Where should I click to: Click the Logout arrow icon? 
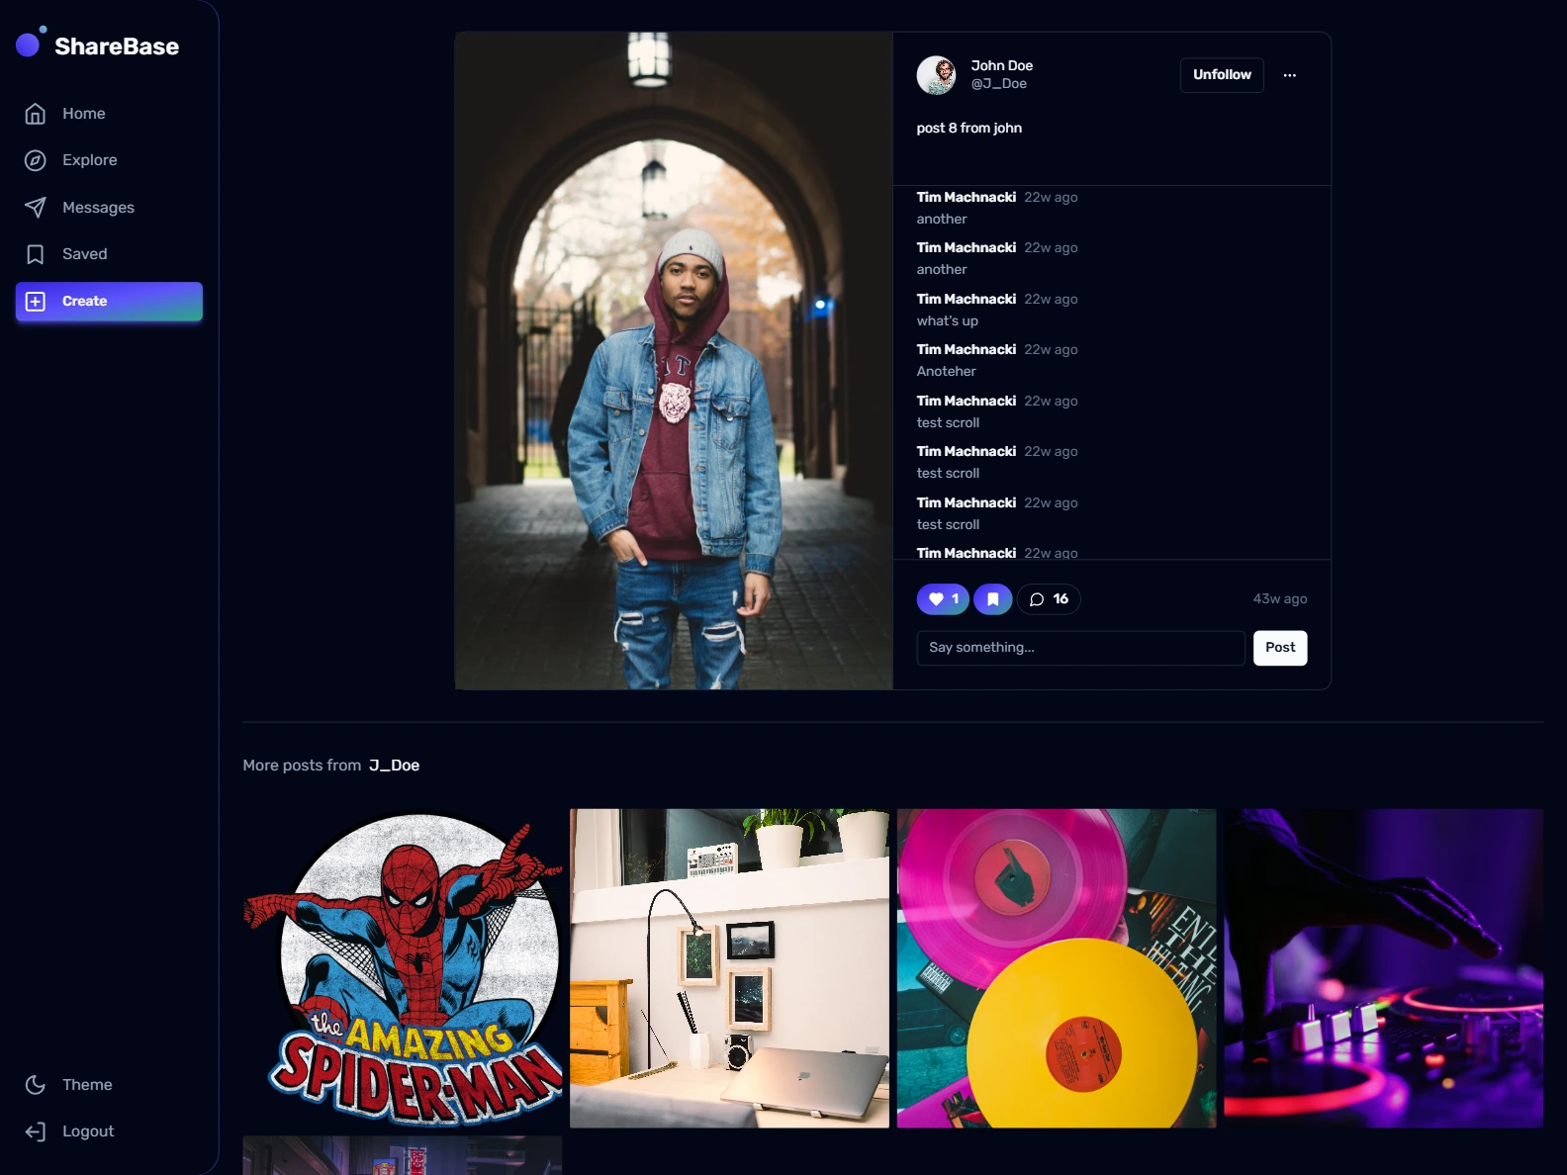[36, 1131]
